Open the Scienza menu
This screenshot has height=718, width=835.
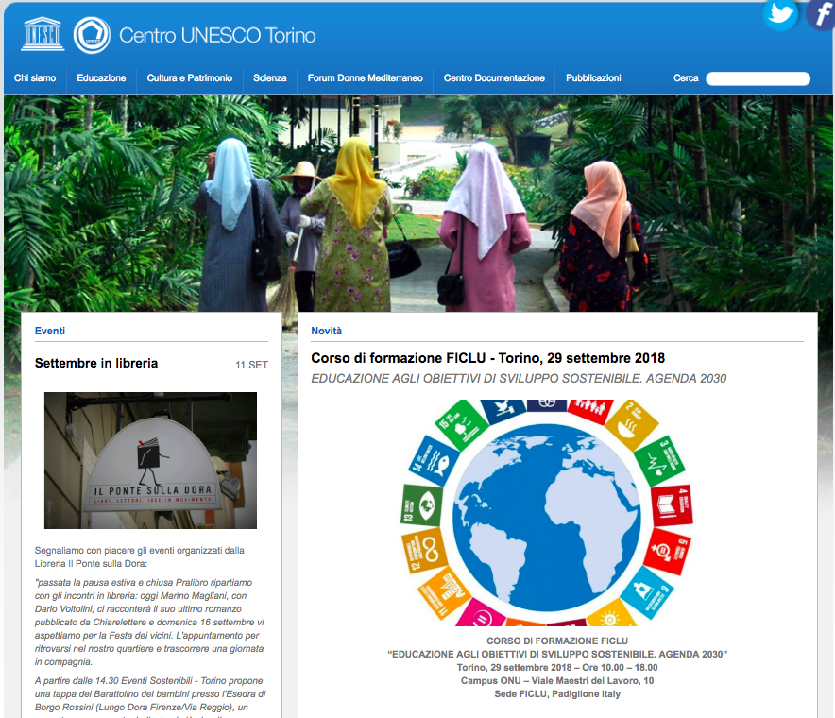pos(270,78)
